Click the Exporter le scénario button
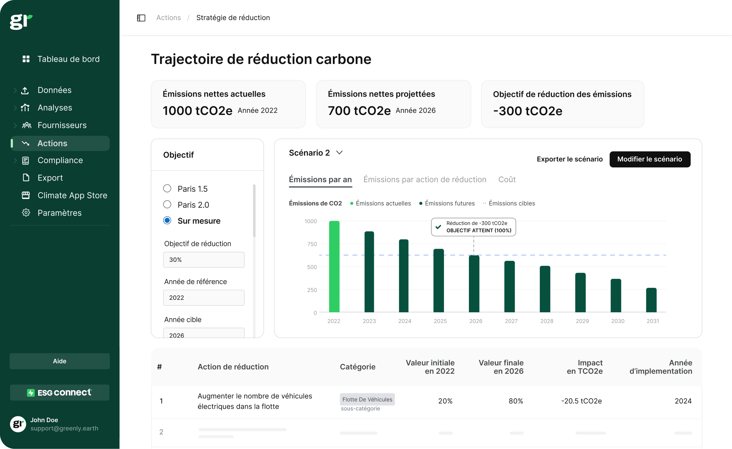 click(x=570, y=159)
